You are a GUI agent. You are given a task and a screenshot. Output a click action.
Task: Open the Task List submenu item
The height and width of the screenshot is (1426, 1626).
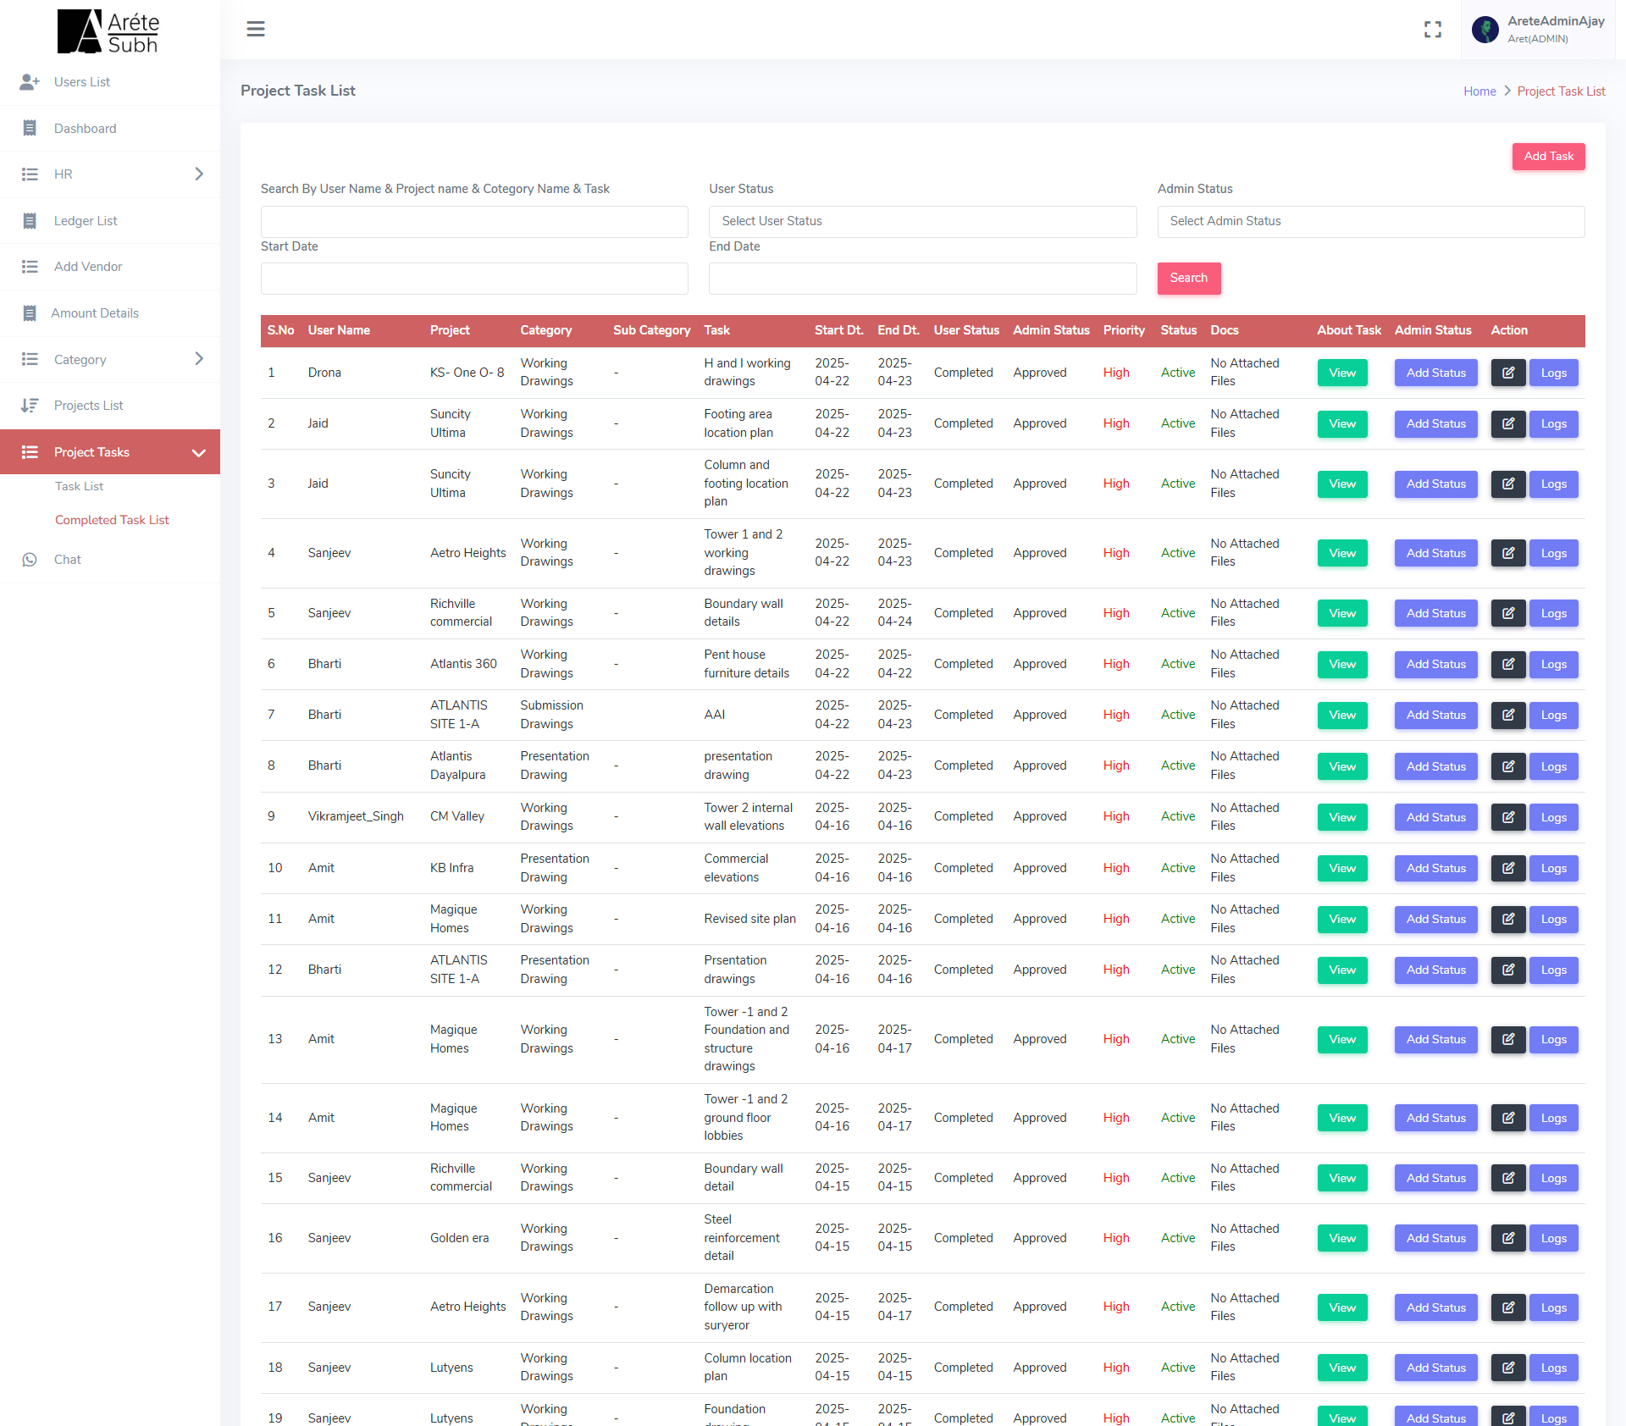(x=80, y=486)
